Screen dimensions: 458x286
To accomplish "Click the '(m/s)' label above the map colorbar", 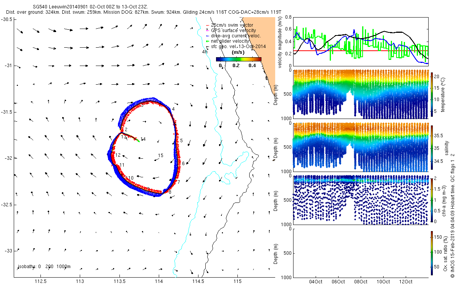I will coord(239,53).
